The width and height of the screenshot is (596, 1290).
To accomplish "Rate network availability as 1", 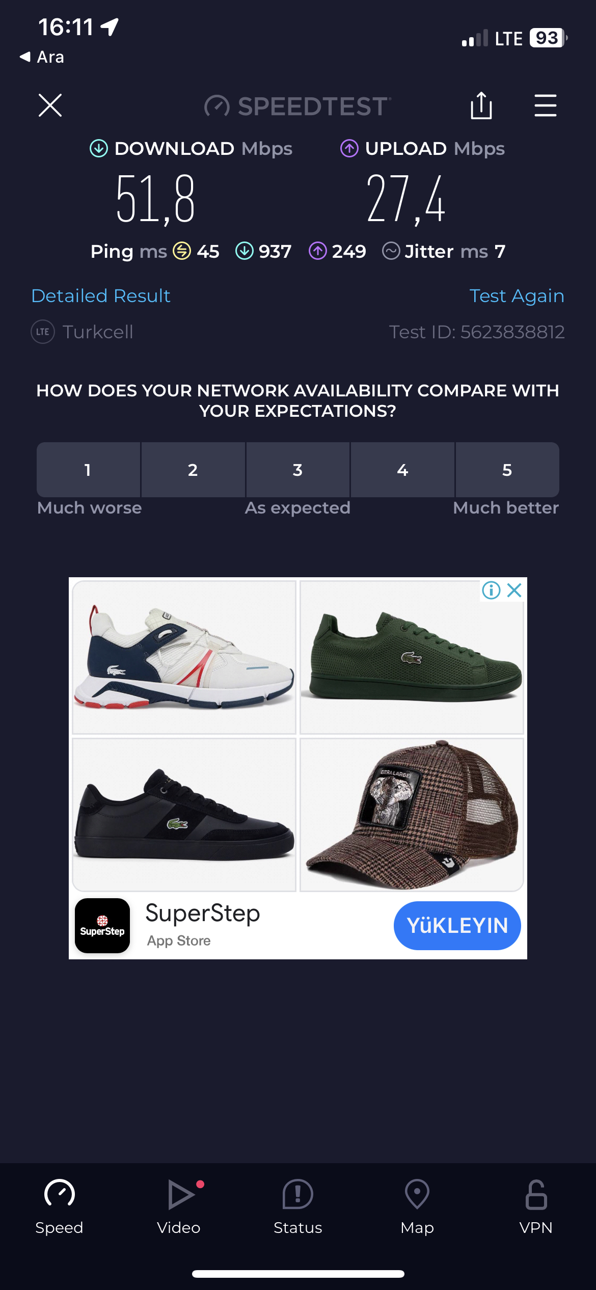I will [88, 470].
